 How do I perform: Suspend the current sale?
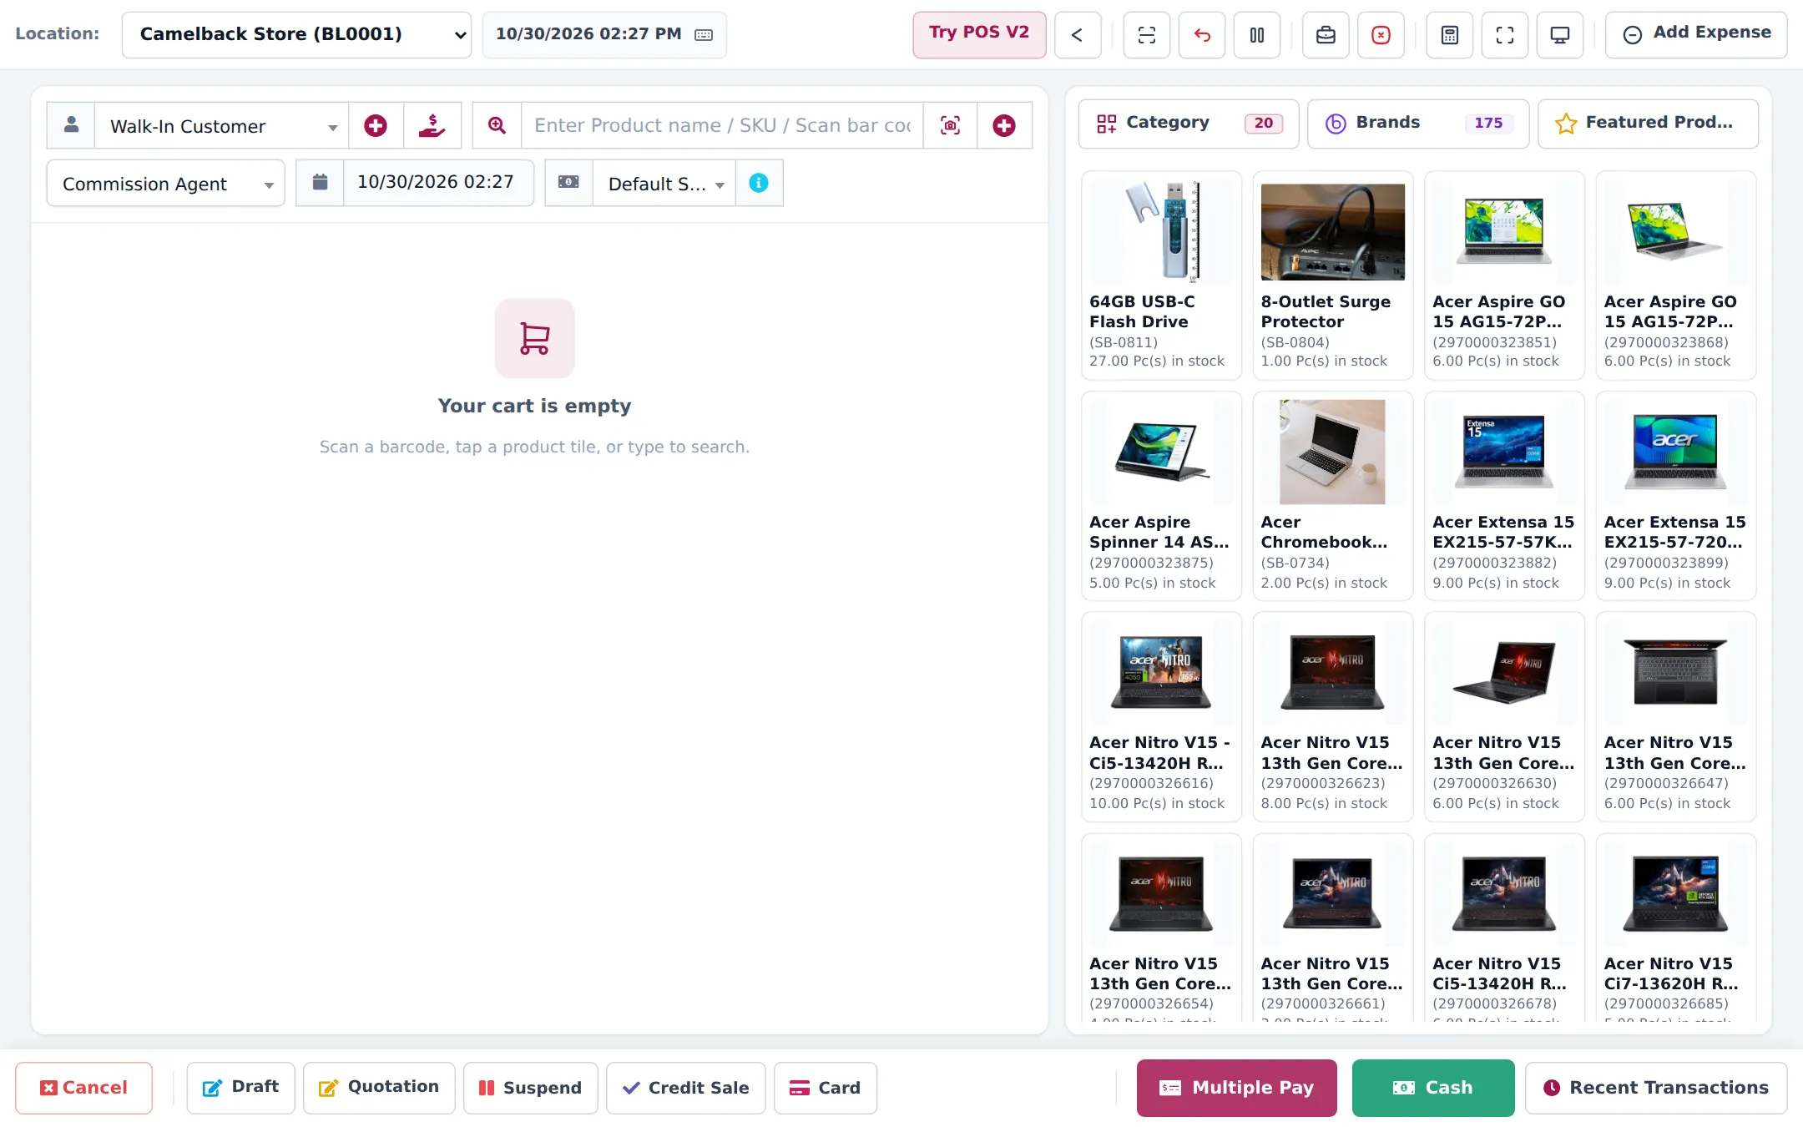[530, 1088]
